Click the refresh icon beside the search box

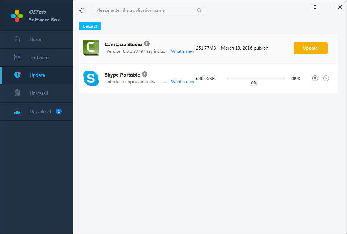tap(83, 10)
